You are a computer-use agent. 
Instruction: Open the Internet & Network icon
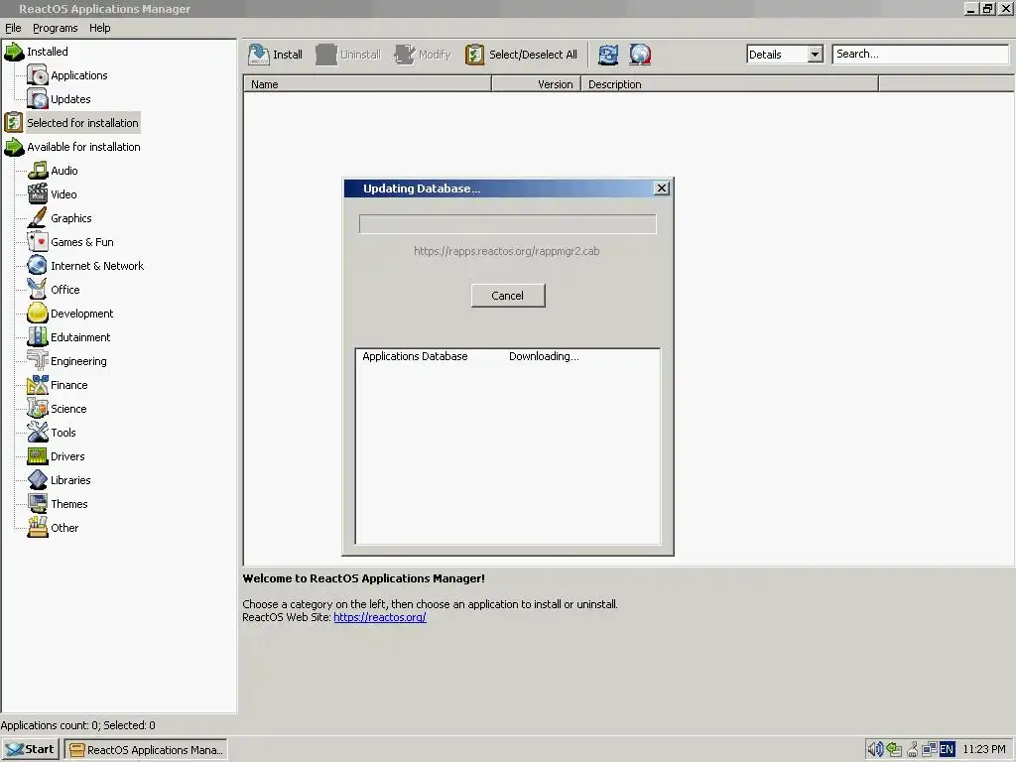click(x=38, y=266)
